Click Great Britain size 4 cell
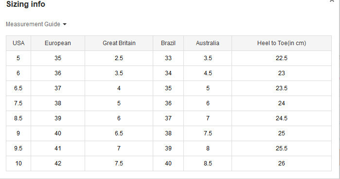The height and width of the screenshot is (179, 340). (x=119, y=88)
